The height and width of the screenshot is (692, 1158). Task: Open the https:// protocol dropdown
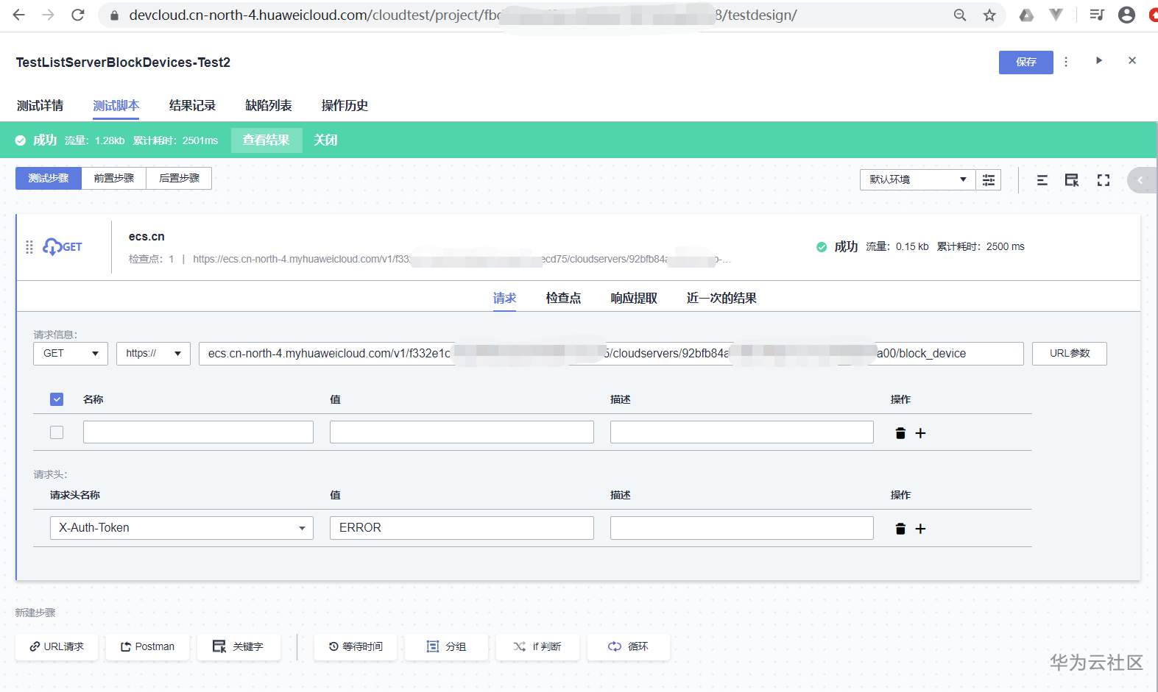153,354
